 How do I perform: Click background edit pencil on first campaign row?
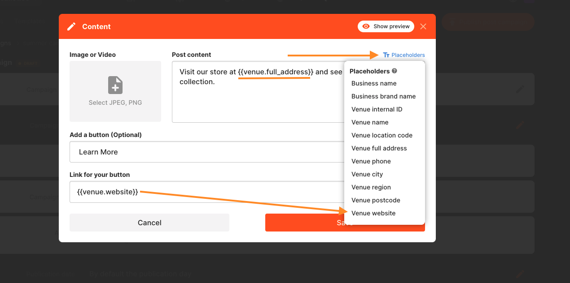(x=520, y=89)
